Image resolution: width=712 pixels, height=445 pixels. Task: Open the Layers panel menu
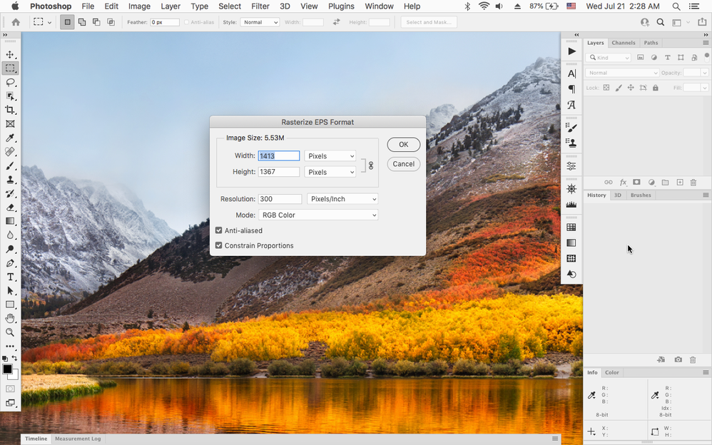[706, 43]
